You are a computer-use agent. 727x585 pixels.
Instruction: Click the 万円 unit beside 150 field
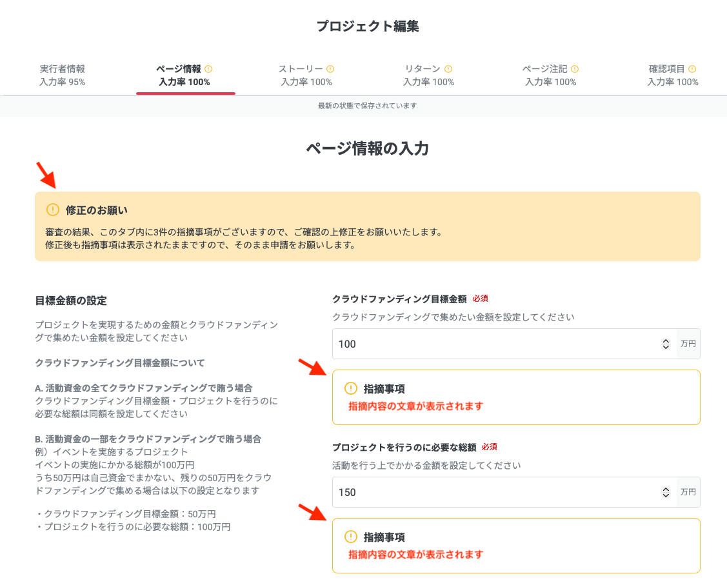pos(688,492)
